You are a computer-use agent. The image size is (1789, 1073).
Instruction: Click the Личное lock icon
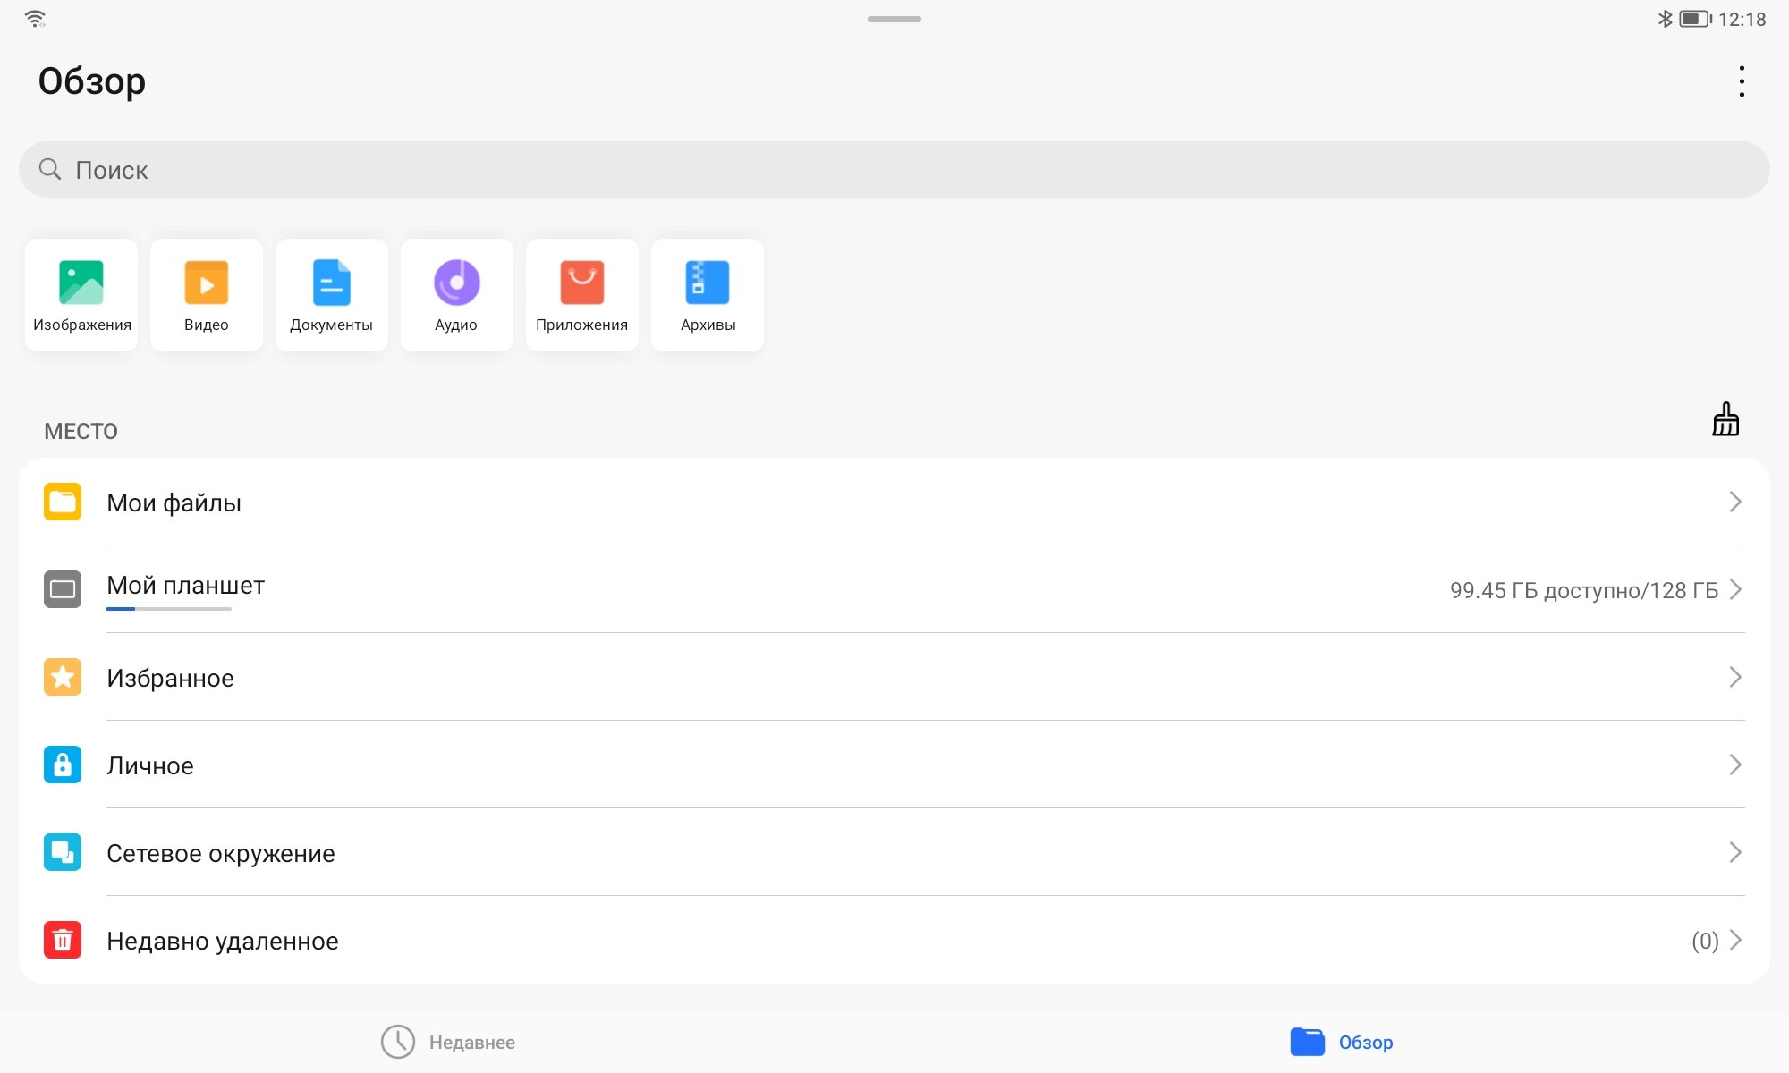coord(63,765)
